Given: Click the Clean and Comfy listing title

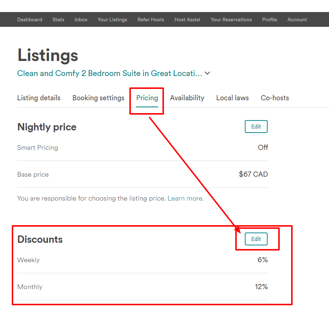Looking at the screenshot, I should tap(110, 73).
